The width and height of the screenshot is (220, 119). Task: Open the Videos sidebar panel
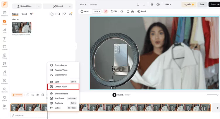(x=4, y=56)
